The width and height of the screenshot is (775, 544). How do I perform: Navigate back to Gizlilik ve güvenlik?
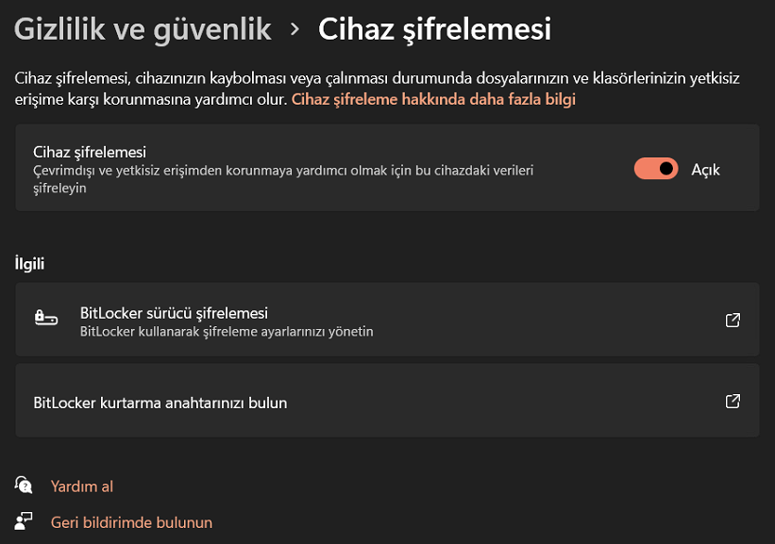tap(142, 29)
